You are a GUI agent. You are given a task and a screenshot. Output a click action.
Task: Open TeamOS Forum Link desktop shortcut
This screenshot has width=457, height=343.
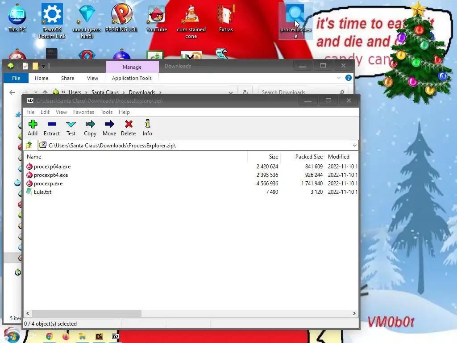[x=52, y=21]
